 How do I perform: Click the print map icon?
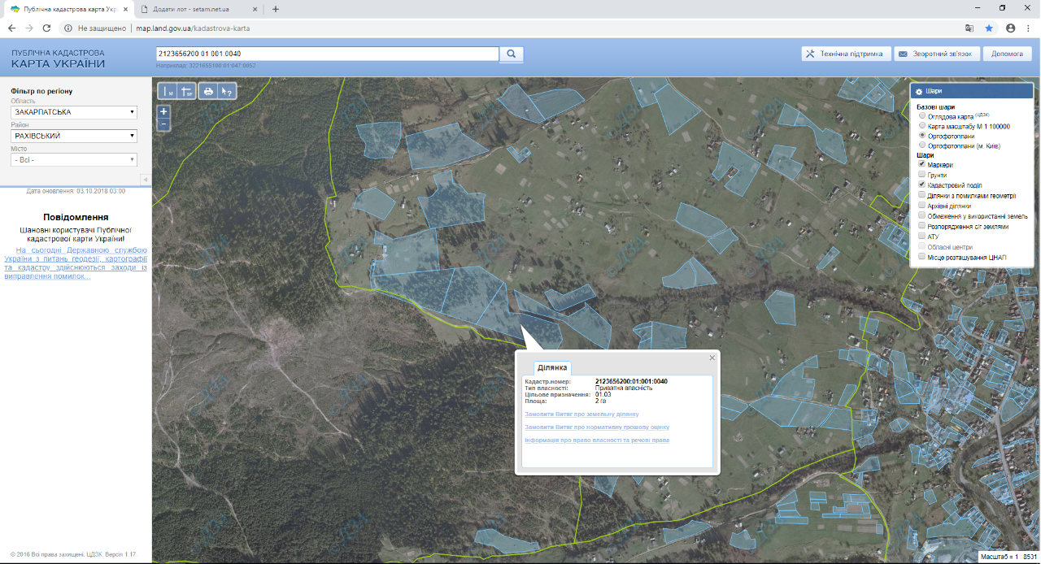point(208,92)
